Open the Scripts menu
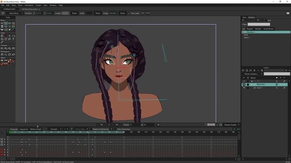 [x=38, y=5]
